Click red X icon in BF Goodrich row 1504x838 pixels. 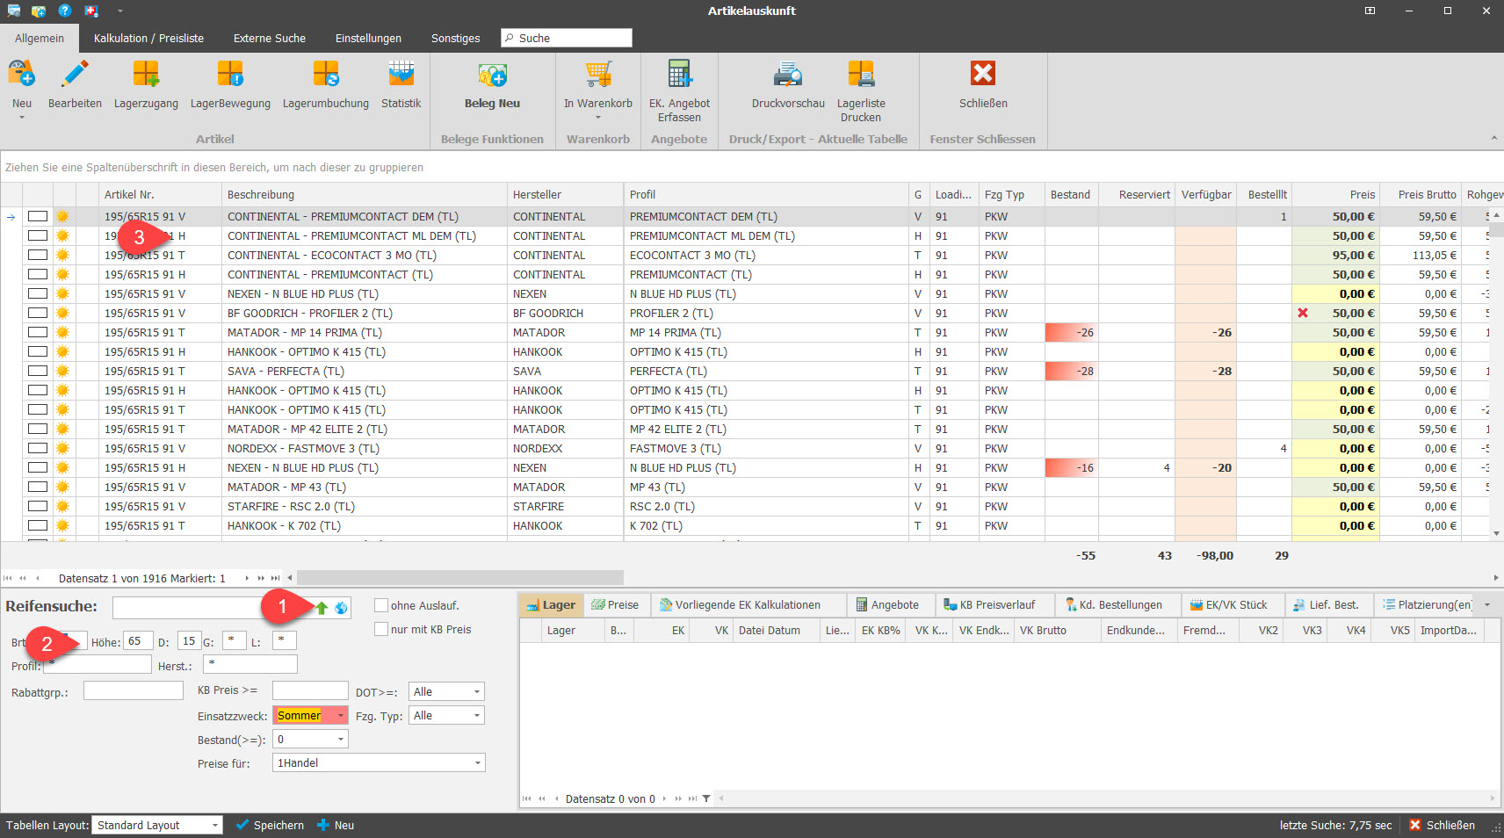[1303, 313]
